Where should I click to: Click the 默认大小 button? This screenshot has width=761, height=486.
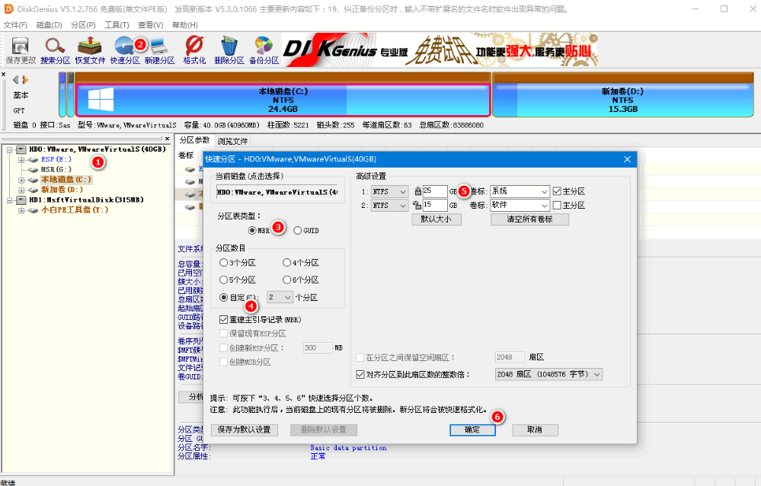pyautogui.click(x=436, y=219)
